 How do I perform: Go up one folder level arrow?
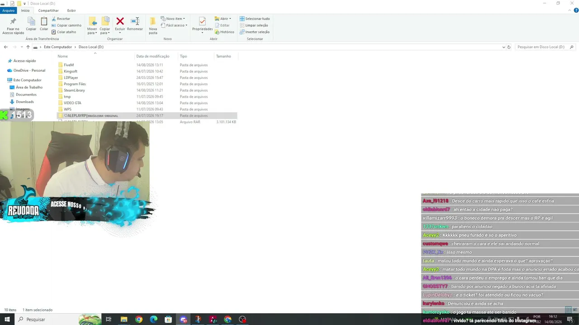28,47
